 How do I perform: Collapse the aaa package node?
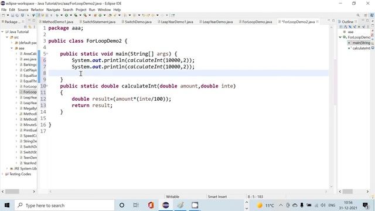coord(12,48)
